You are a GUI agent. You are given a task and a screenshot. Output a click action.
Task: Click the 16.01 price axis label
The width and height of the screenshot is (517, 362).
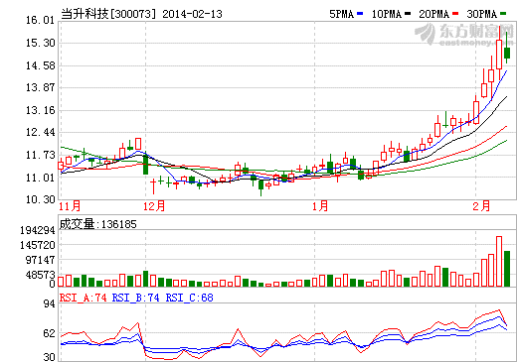[40, 20]
